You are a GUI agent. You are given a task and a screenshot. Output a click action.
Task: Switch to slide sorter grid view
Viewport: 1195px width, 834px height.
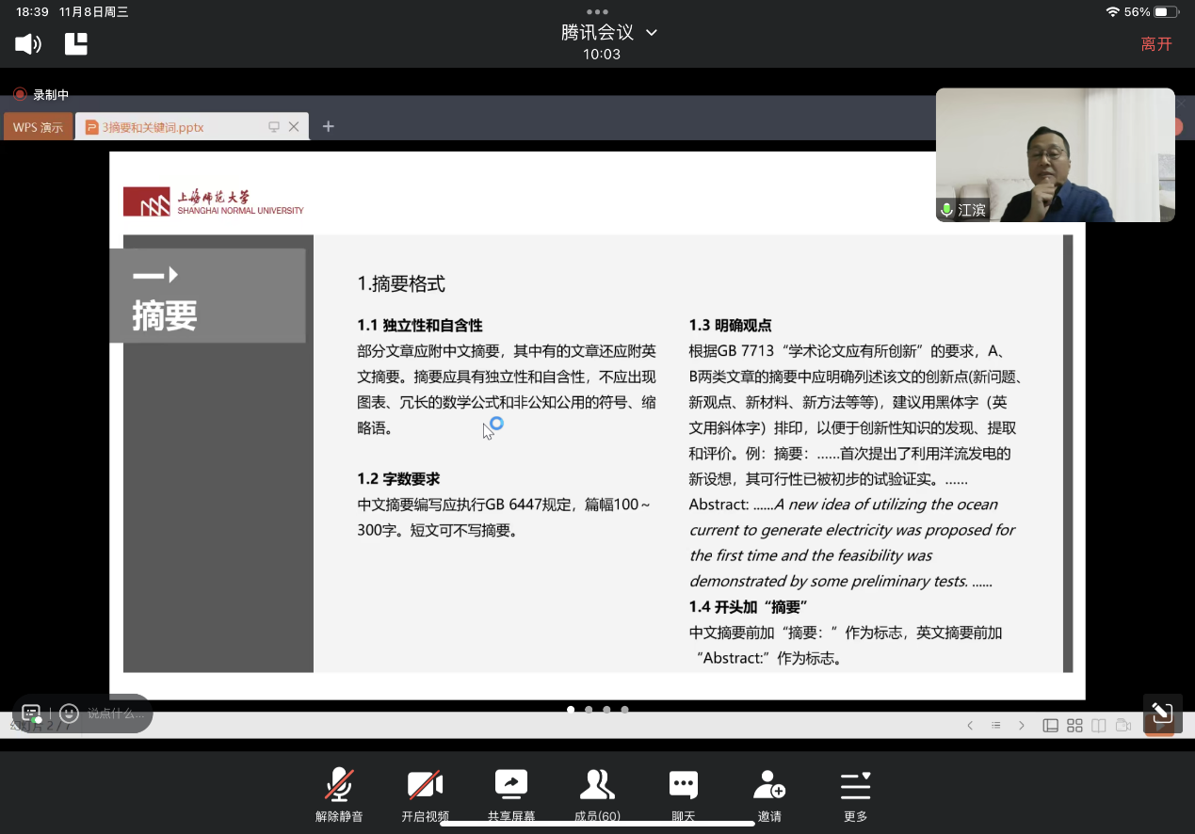(1074, 726)
